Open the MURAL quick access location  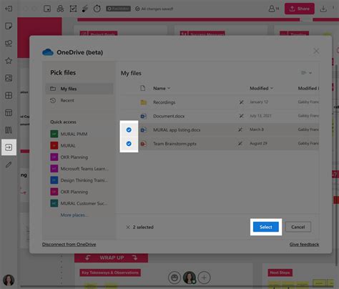pos(63,145)
